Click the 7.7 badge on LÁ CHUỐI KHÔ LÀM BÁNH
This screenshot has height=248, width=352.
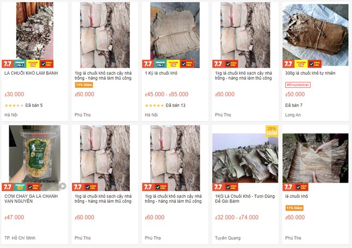click(x=8, y=64)
